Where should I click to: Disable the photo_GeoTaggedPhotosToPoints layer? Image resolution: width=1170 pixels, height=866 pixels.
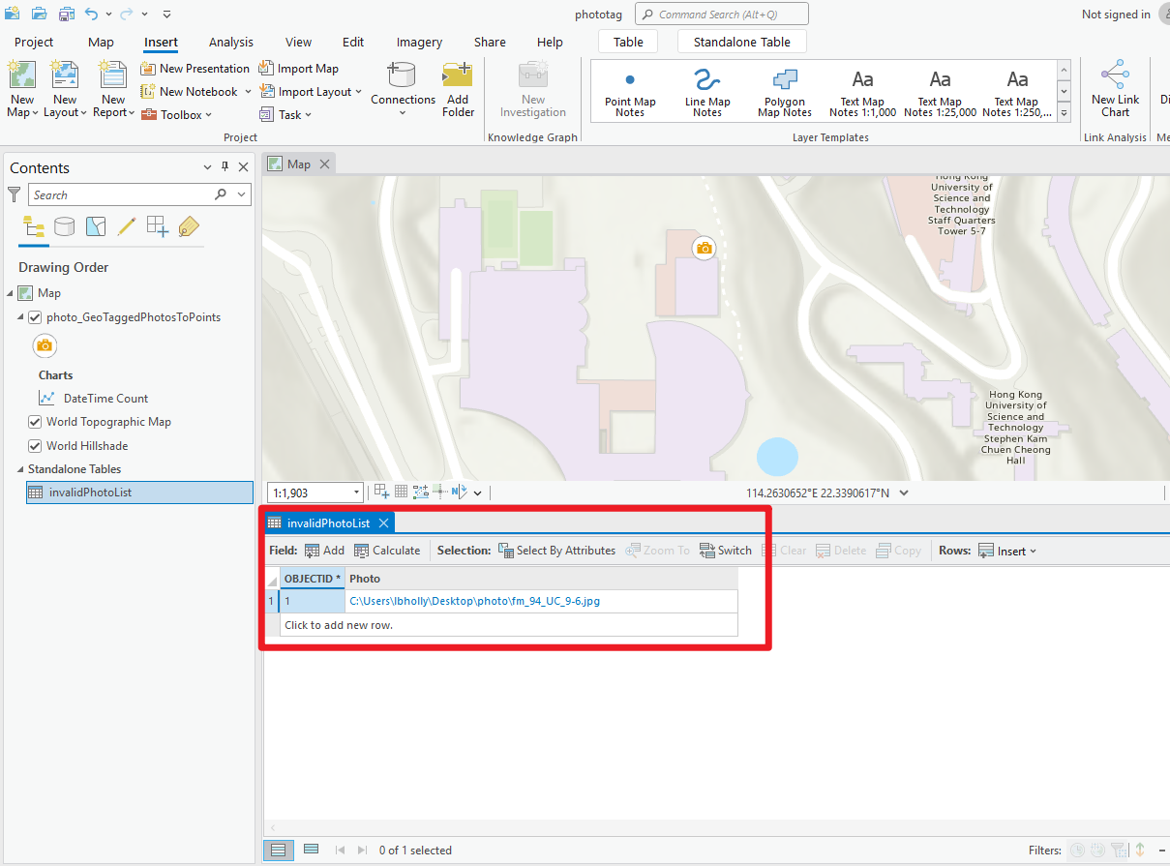point(36,316)
